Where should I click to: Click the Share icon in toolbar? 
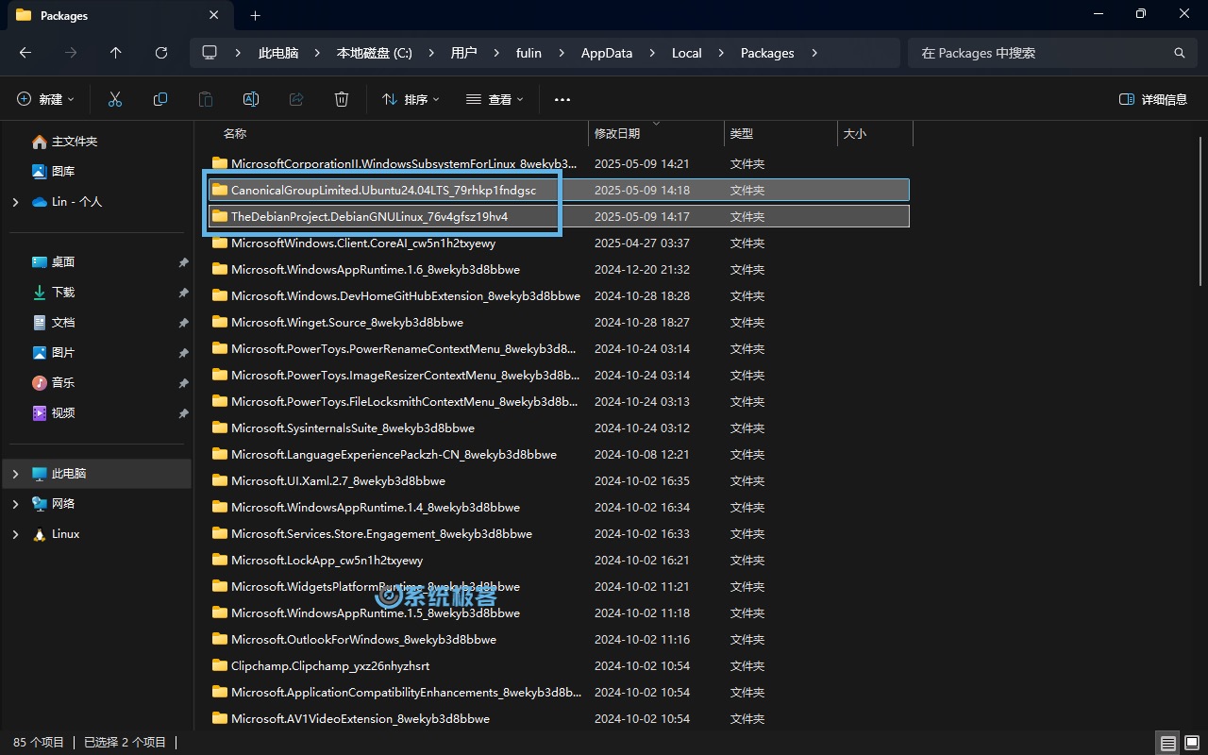[x=296, y=99]
